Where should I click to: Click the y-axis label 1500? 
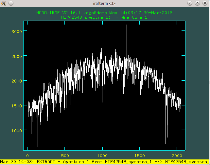[17, 106]
